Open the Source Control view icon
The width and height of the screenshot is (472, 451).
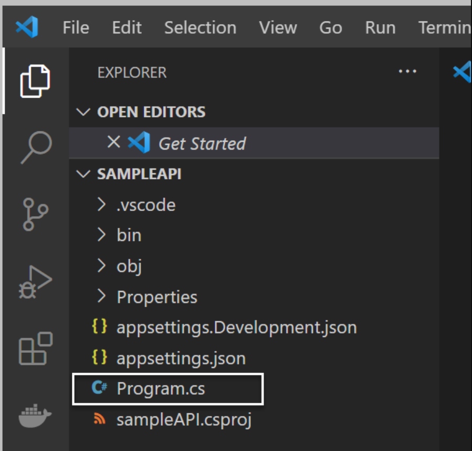pyautogui.click(x=35, y=214)
